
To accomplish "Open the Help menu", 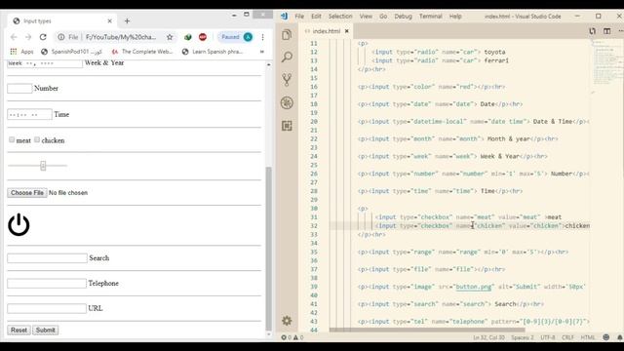I will [455, 17].
